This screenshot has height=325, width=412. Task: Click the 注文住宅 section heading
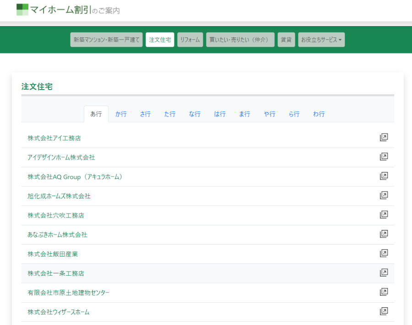(37, 86)
